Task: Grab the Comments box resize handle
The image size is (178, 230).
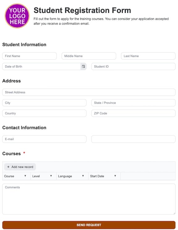Action: pyautogui.click(x=174, y=213)
